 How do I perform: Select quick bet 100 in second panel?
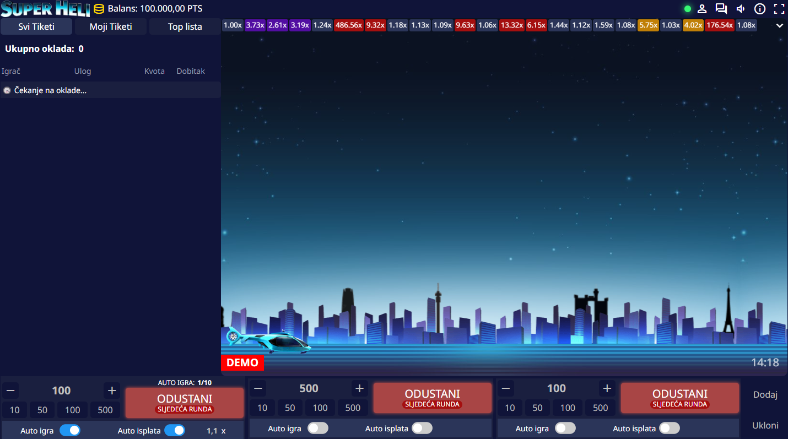click(x=320, y=408)
